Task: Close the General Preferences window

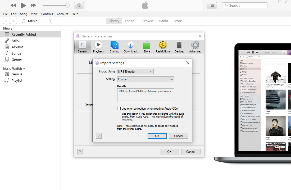Action: pos(200,36)
